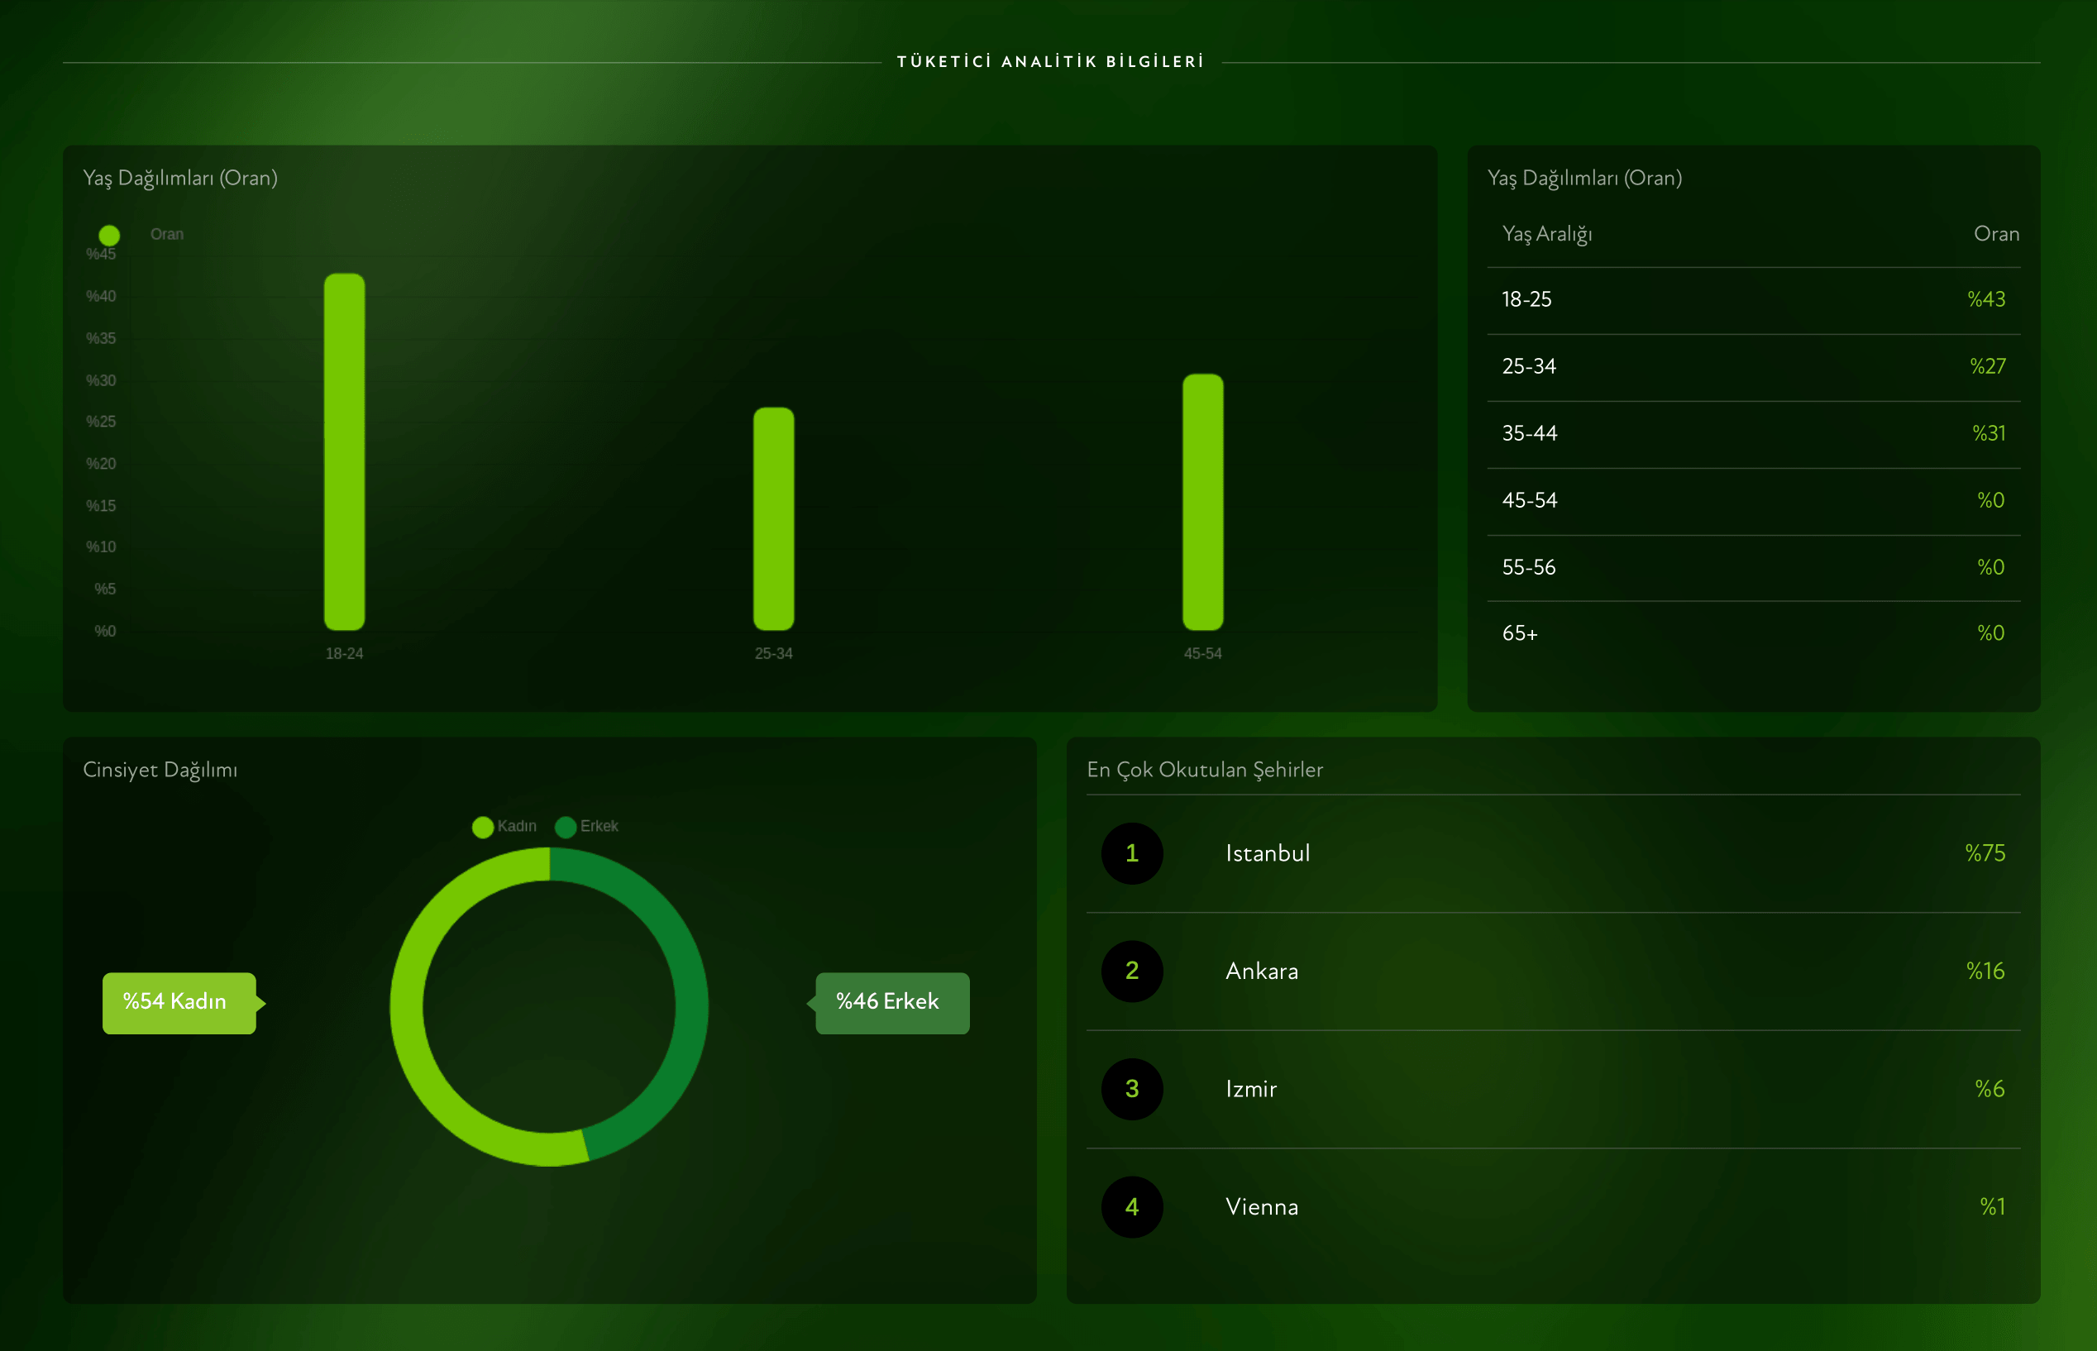Click the 18-24 age bar
Viewport: 2097px width, 1351px height.
[344, 451]
